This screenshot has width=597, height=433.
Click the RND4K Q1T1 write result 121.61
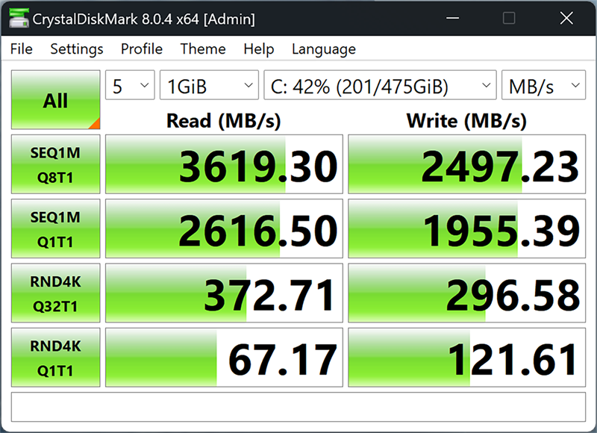467,357
